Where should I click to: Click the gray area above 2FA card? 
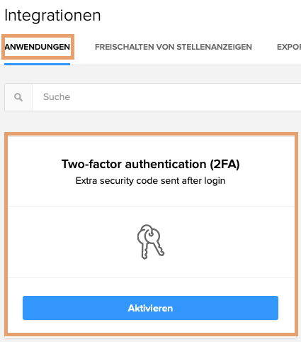tap(151, 122)
